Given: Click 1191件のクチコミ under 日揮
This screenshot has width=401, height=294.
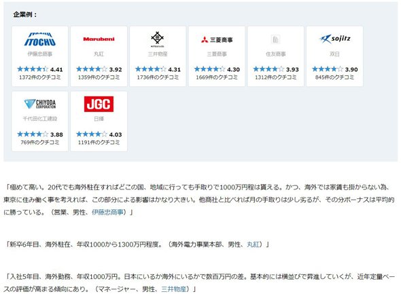Looking at the screenshot, I should coord(99,143).
